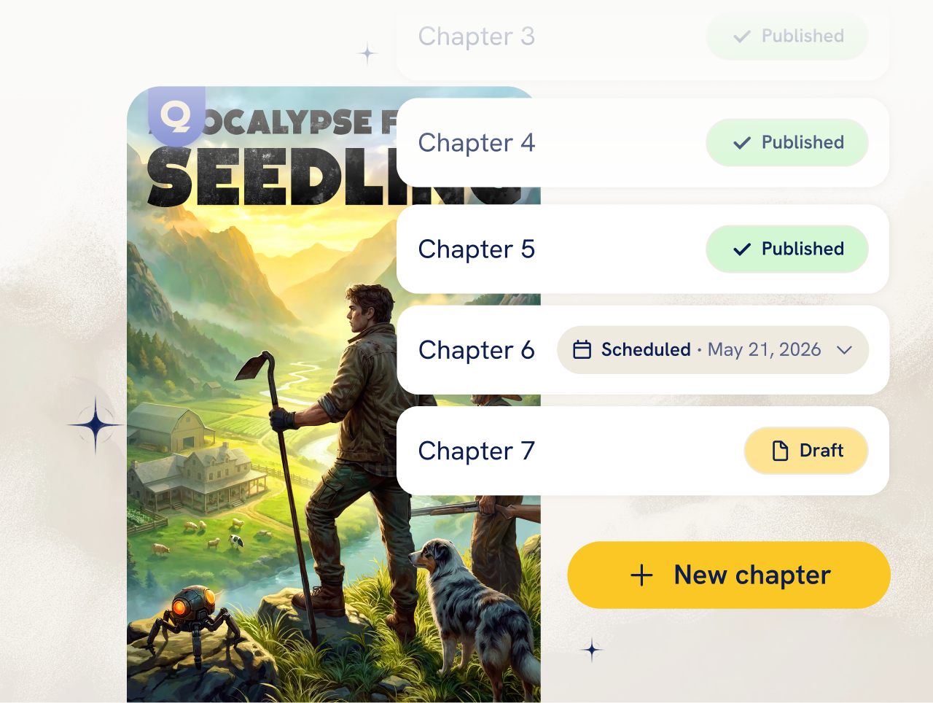Click the checkmark icon beside Chapter 3
This screenshot has width=933, height=703.
pos(742,36)
